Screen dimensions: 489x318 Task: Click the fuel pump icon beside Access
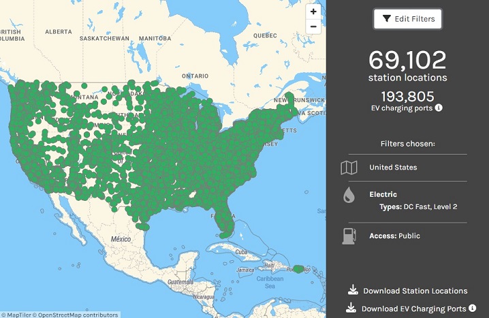click(349, 236)
